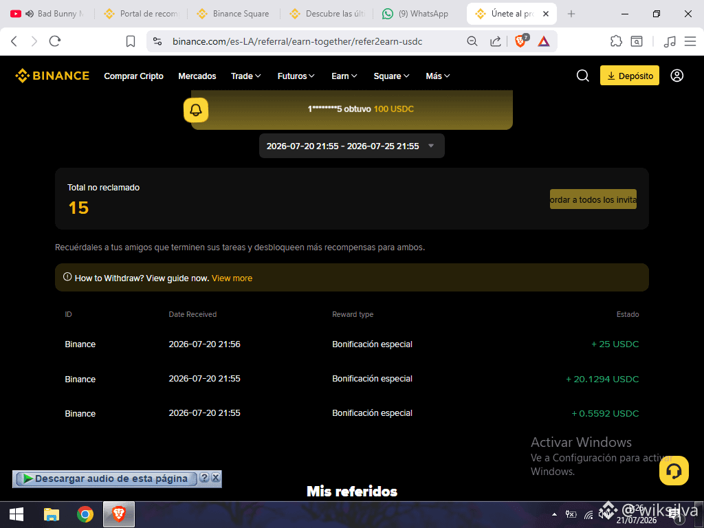The image size is (704, 528).
Task: Click the Total no reclamado value 15
Action: pyautogui.click(x=78, y=208)
